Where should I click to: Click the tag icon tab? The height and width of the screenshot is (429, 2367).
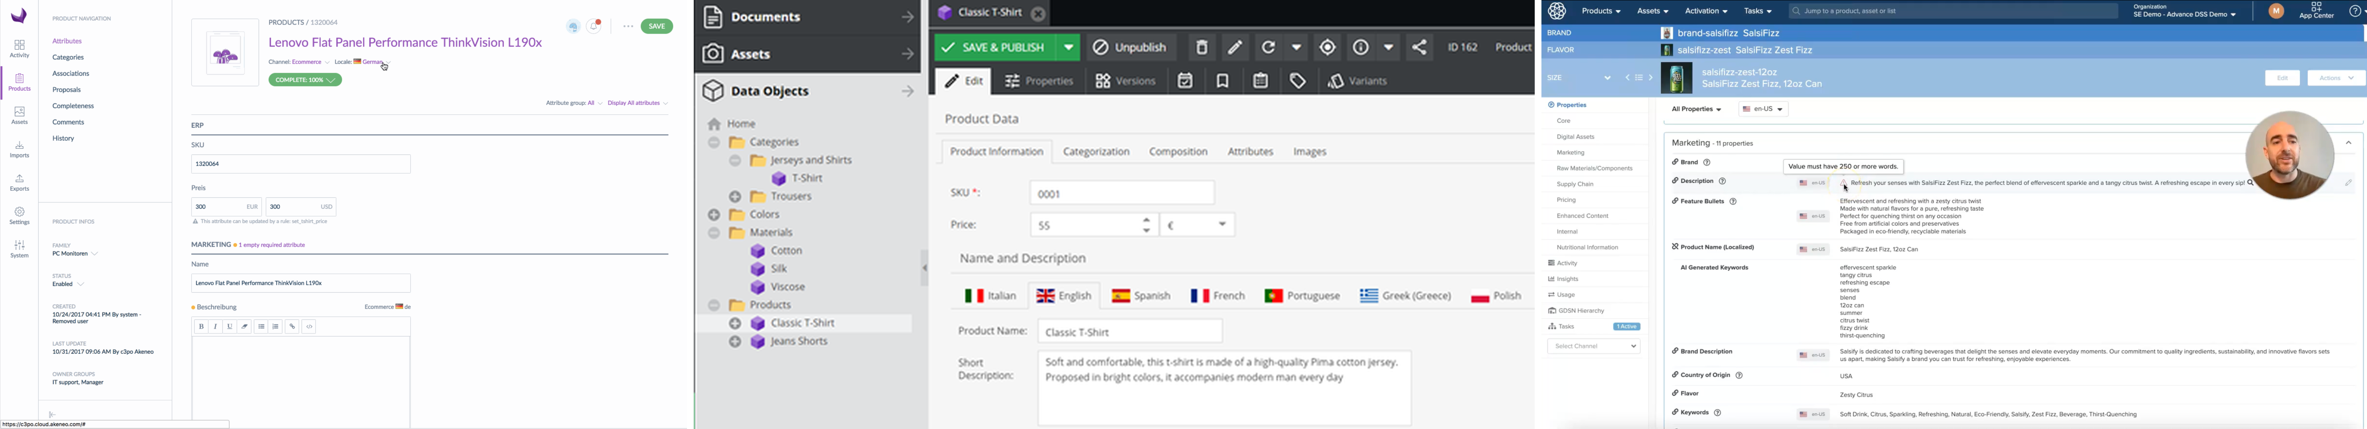(1298, 81)
